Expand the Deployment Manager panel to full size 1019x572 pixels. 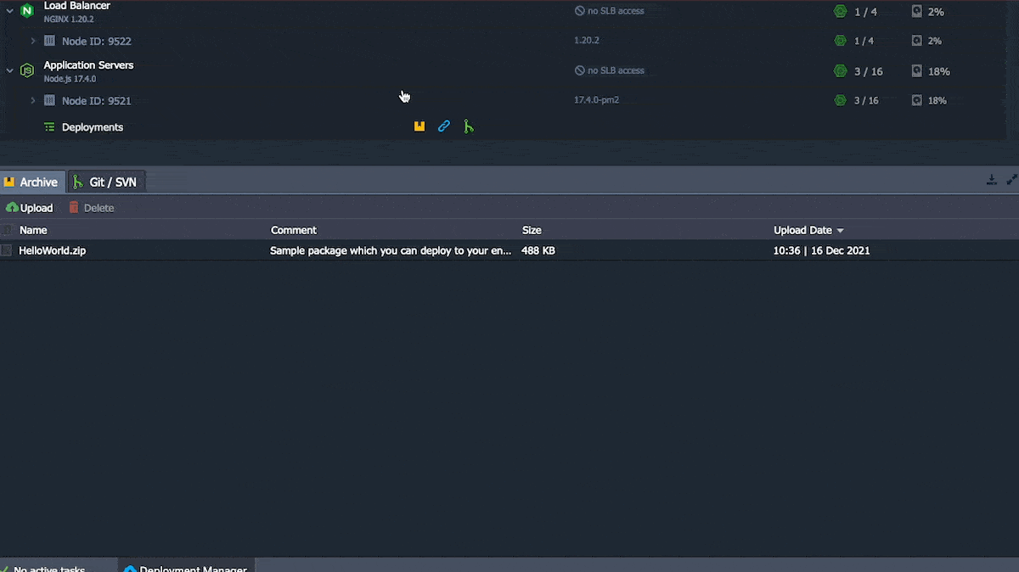(1011, 180)
